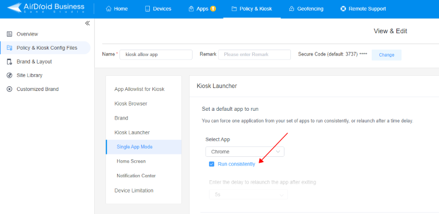Click the Home house icon

click(x=109, y=9)
